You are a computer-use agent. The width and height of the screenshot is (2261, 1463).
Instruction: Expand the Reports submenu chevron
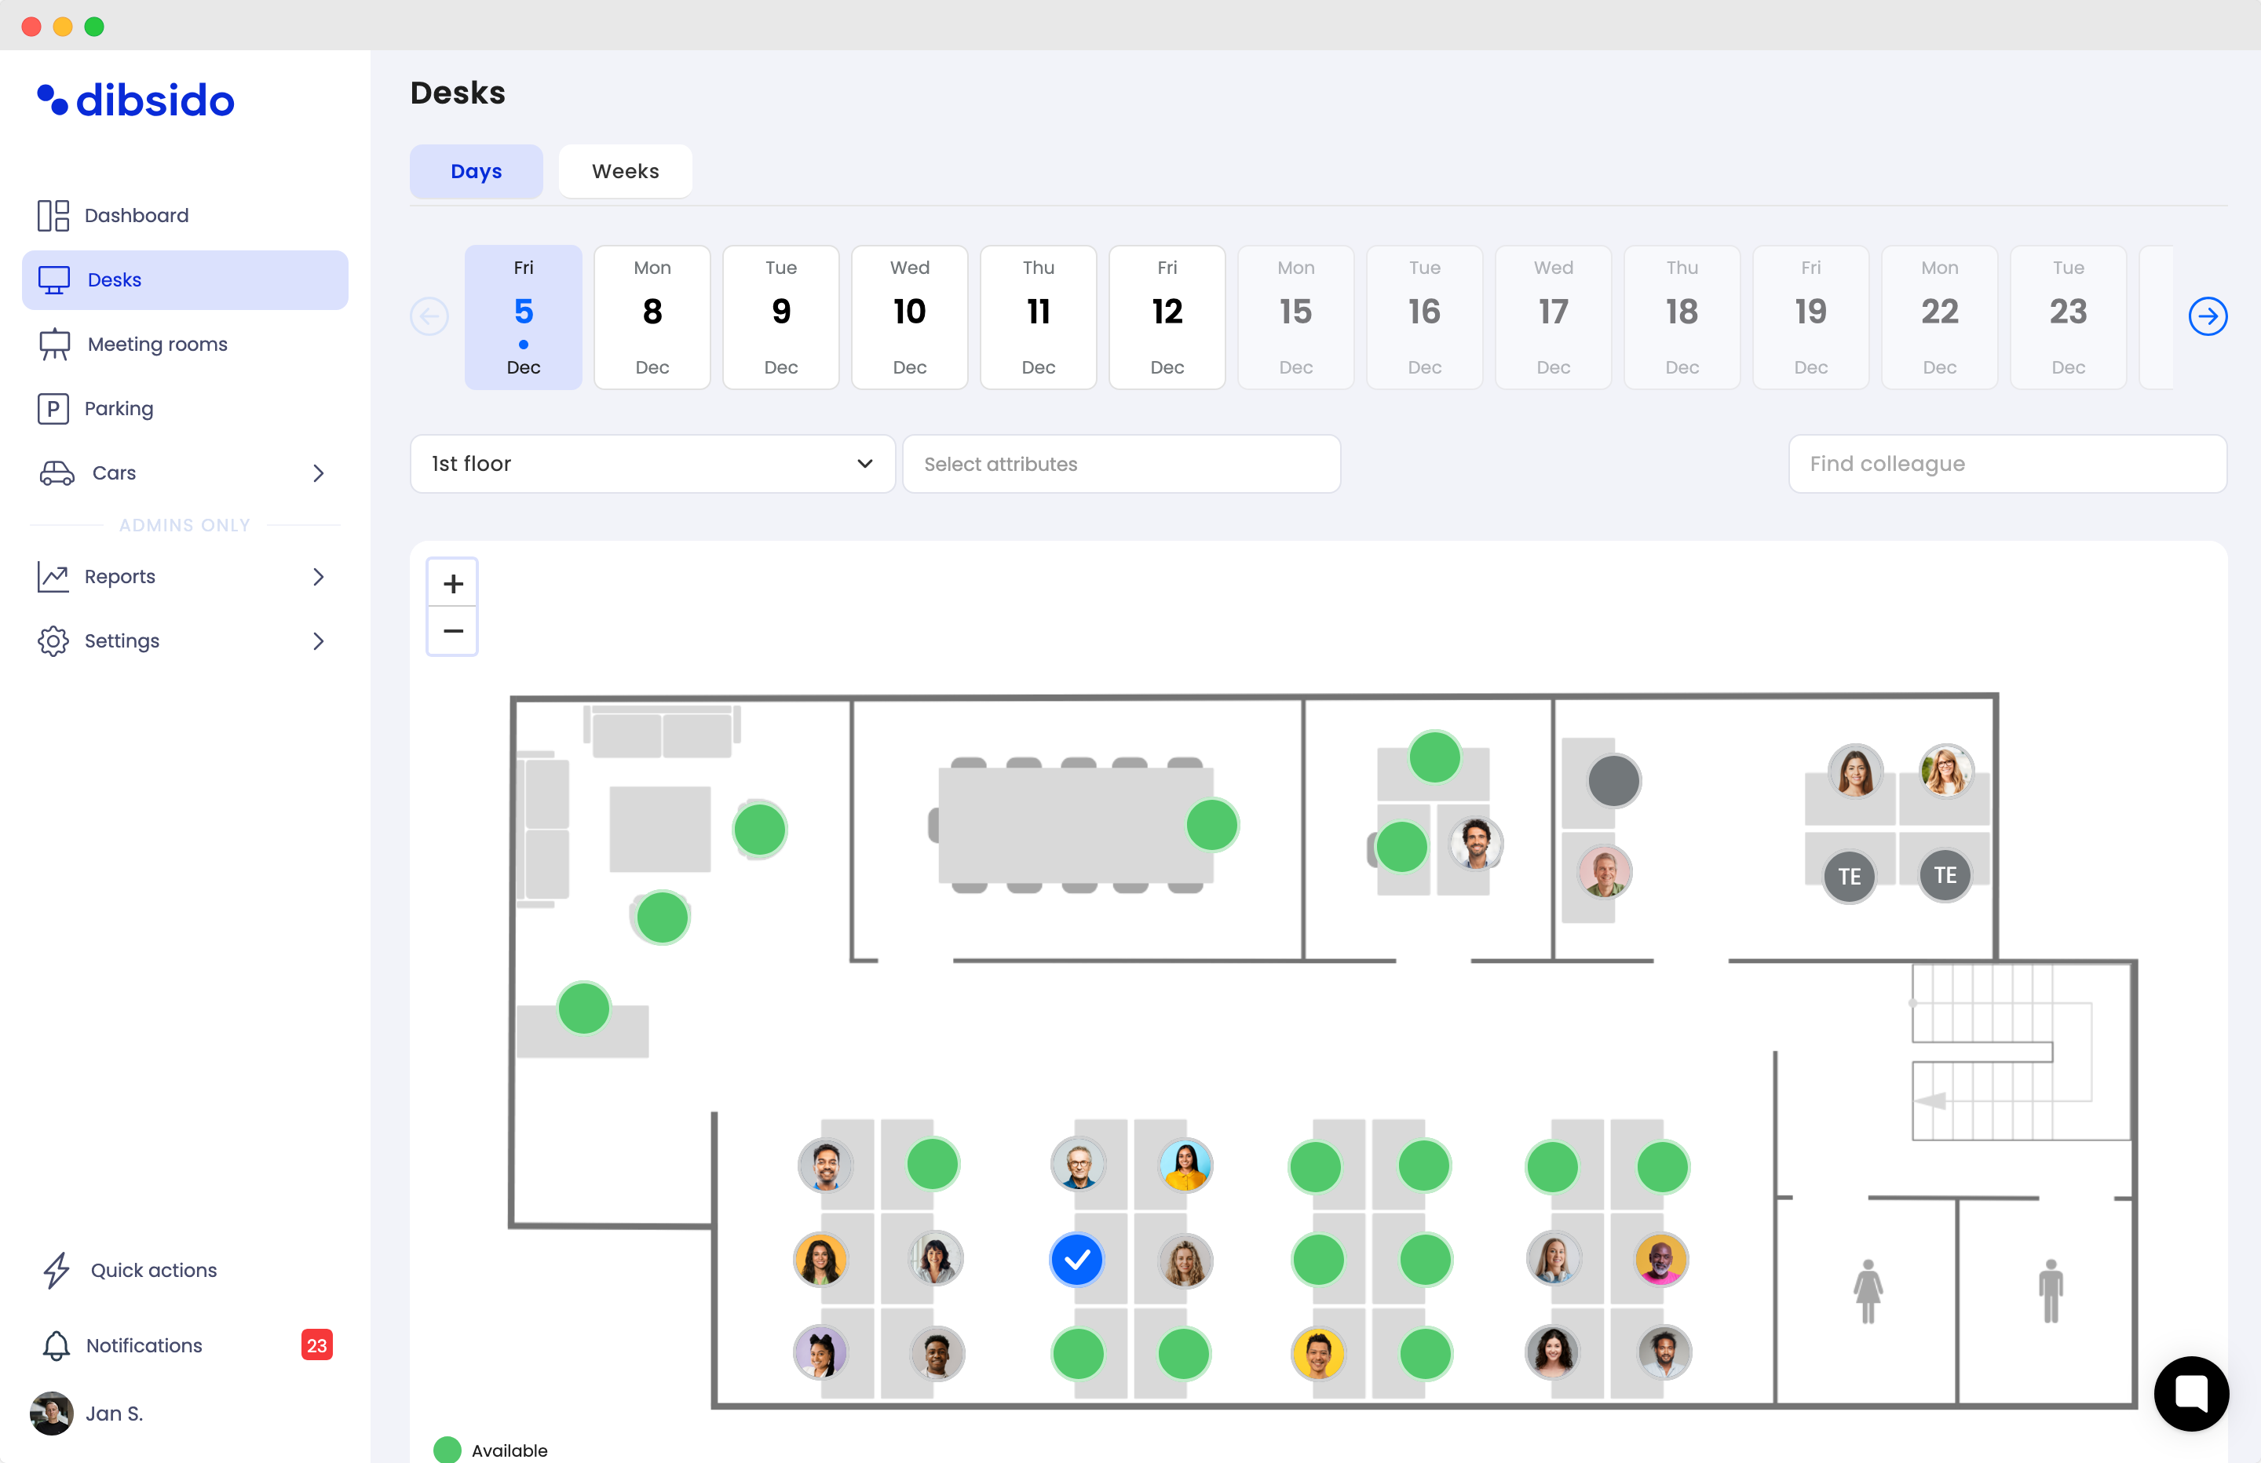point(318,577)
